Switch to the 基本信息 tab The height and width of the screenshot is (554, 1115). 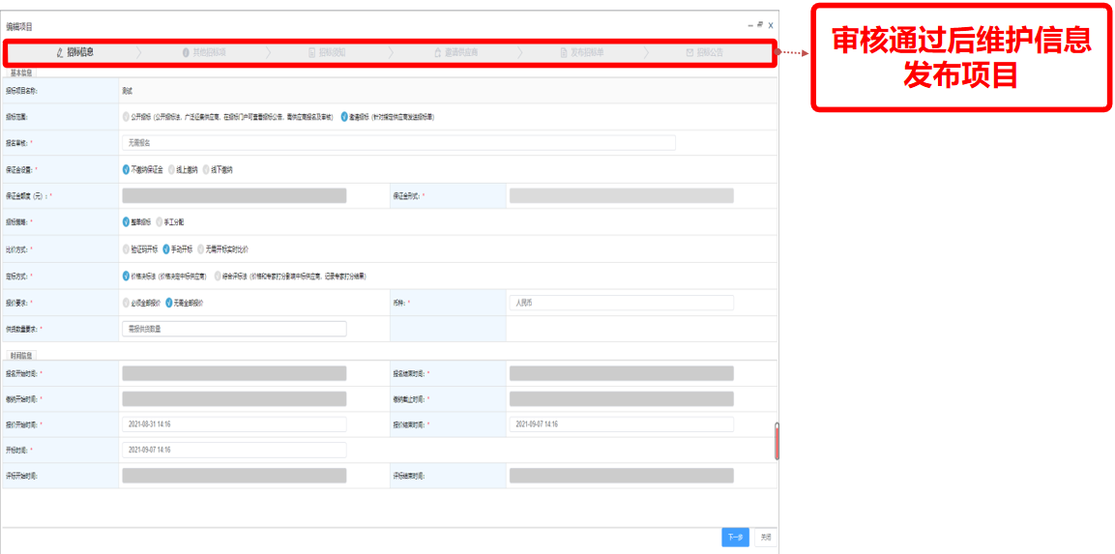21,73
